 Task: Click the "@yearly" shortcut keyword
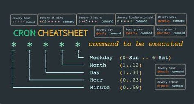click(x=131, y=33)
